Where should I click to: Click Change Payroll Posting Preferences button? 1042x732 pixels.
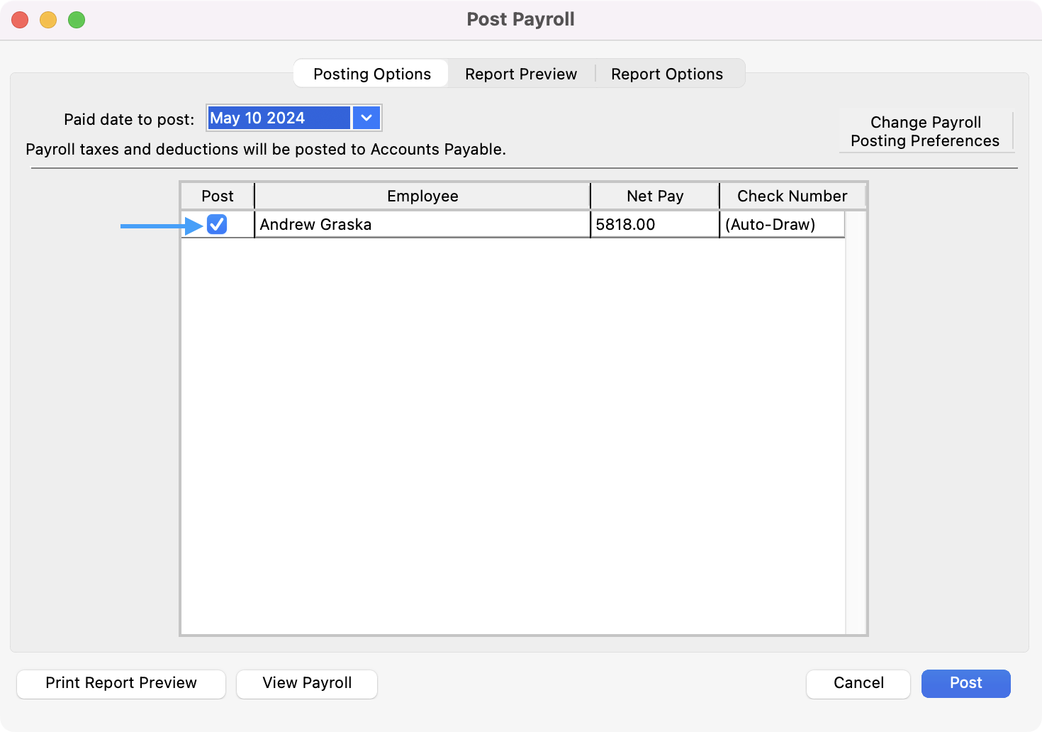[x=925, y=131]
